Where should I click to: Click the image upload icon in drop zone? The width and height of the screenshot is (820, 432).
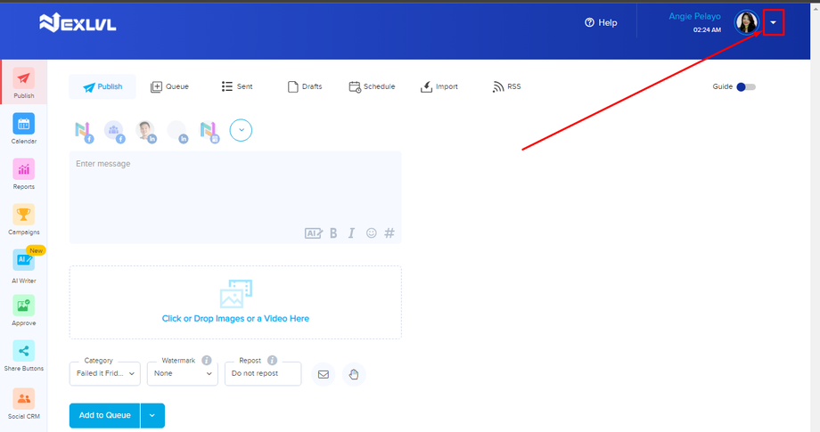(236, 294)
